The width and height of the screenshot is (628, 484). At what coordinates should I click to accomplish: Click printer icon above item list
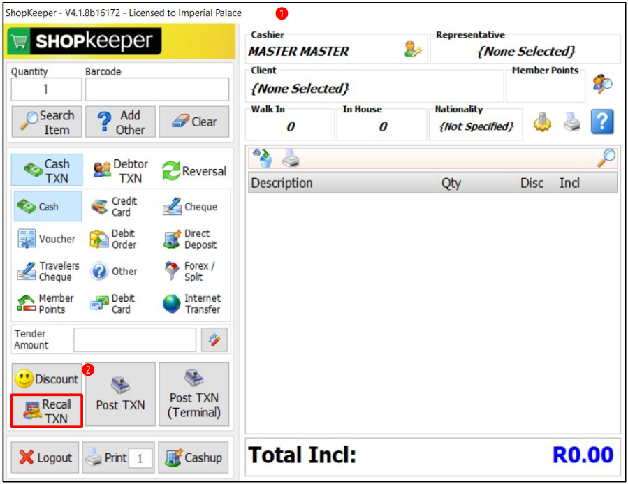click(291, 158)
